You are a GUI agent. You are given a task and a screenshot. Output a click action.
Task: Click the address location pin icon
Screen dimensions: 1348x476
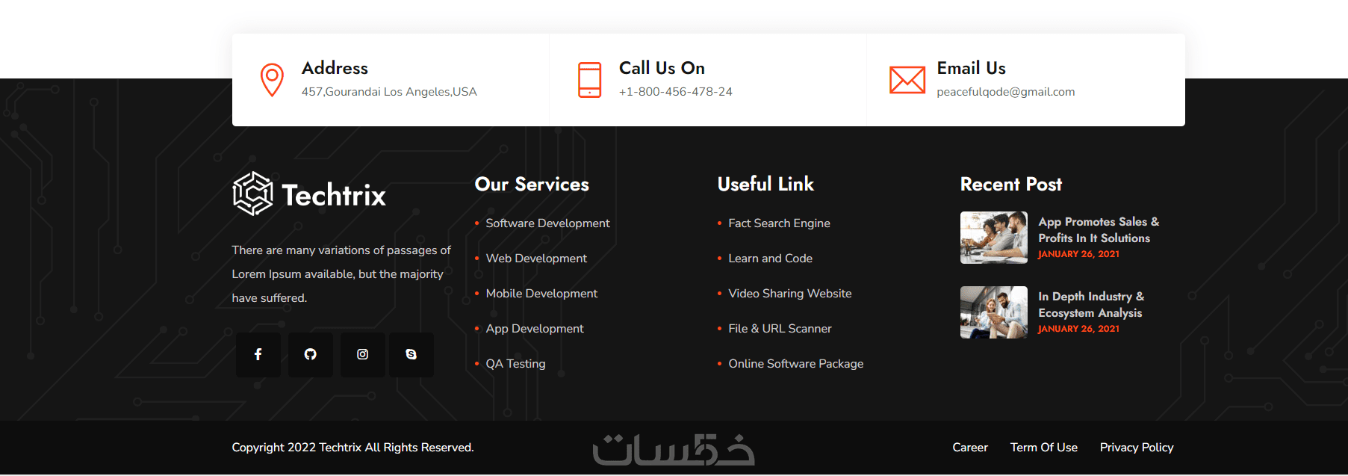272,80
